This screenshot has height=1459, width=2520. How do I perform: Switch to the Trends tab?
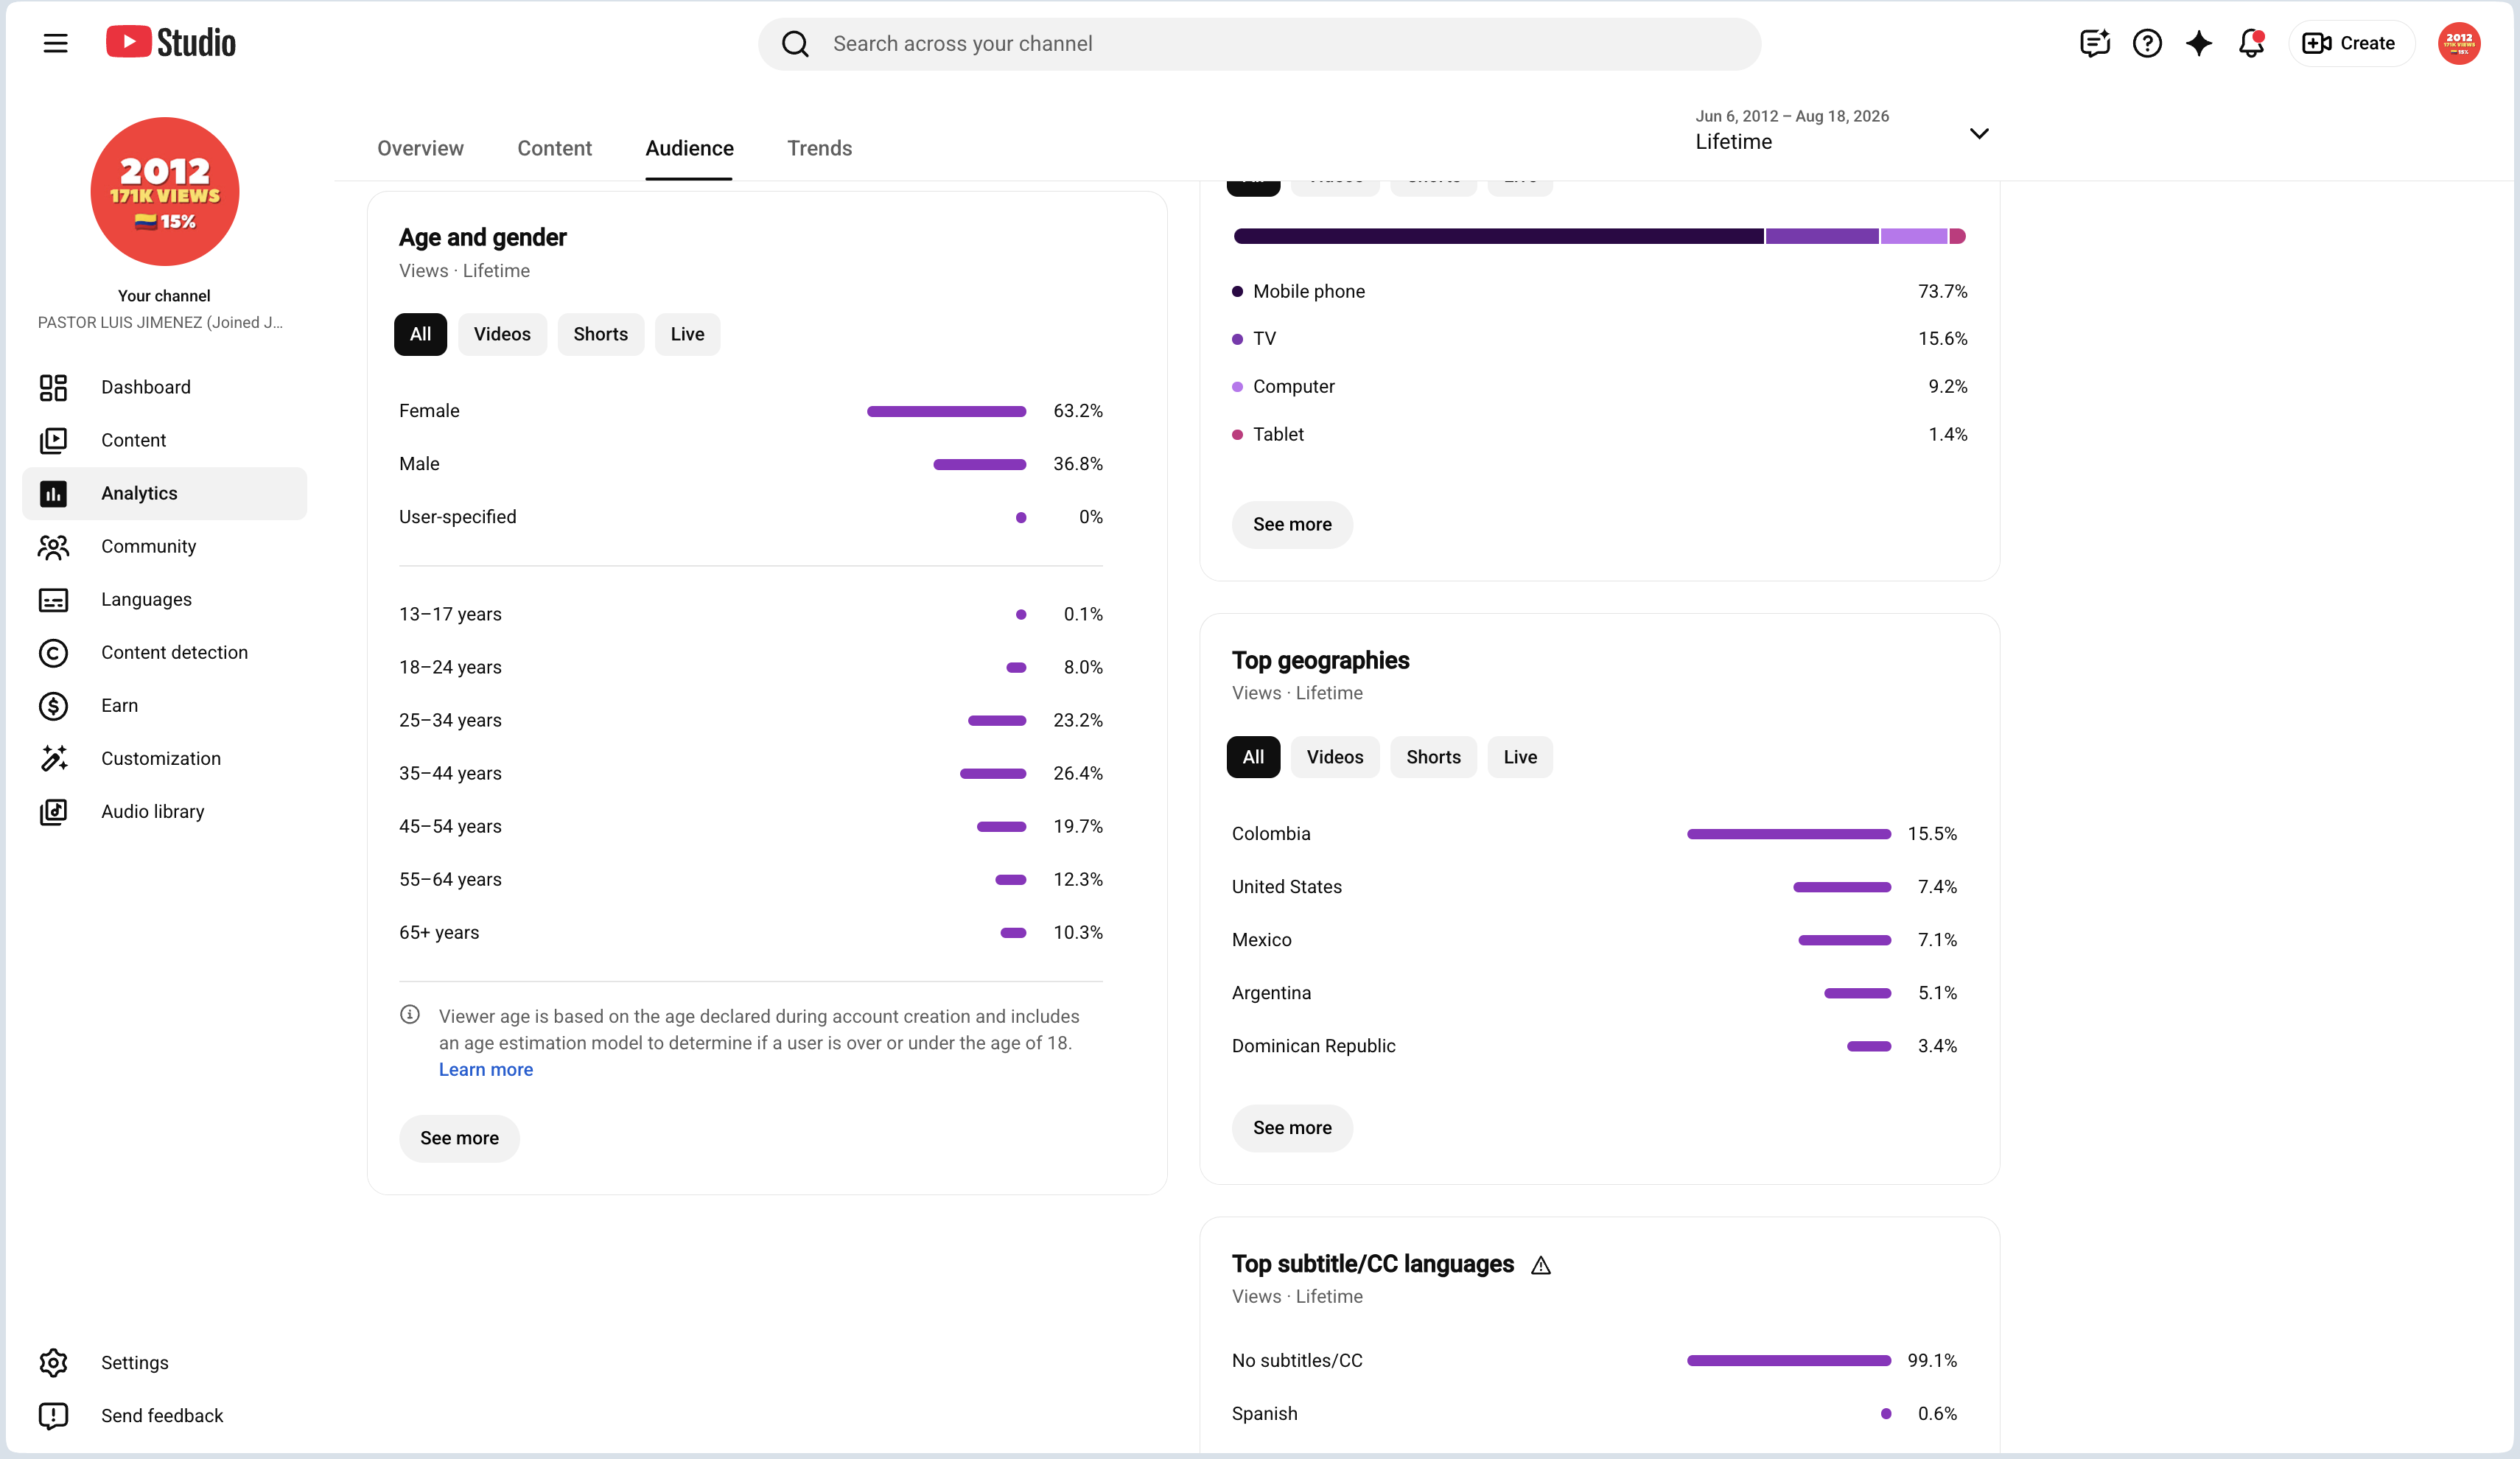pyautogui.click(x=819, y=148)
